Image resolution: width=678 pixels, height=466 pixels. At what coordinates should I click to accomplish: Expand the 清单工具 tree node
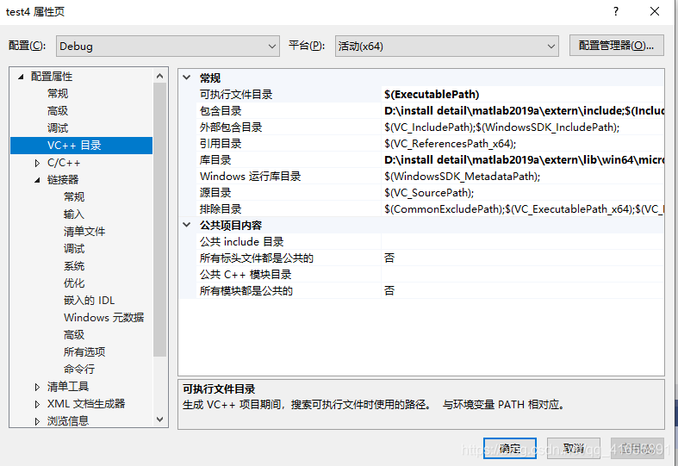[37, 387]
